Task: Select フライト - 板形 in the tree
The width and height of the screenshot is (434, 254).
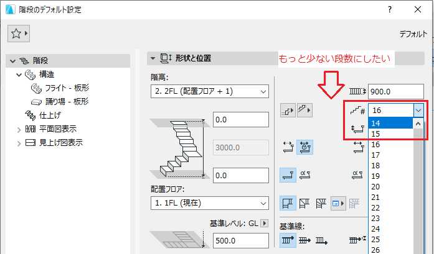Action: (x=67, y=88)
